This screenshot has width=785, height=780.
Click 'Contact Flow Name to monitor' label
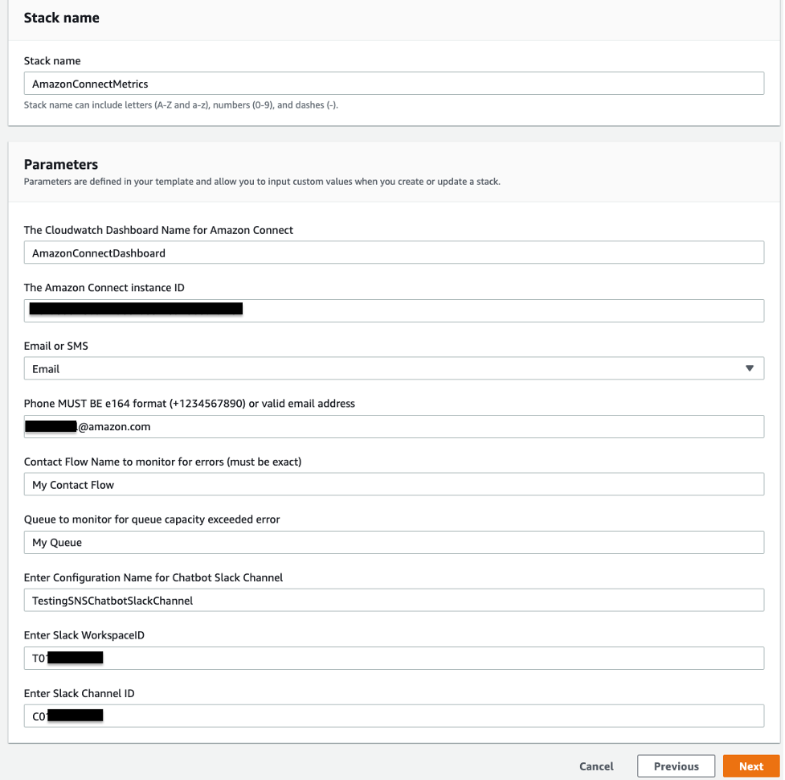(x=163, y=462)
